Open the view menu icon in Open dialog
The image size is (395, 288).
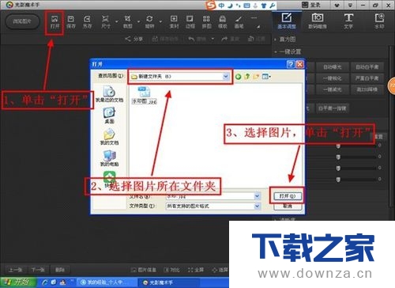click(x=266, y=77)
